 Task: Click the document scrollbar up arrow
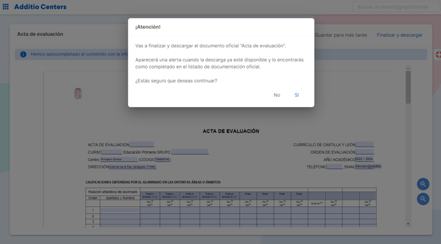click(x=408, y=69)
